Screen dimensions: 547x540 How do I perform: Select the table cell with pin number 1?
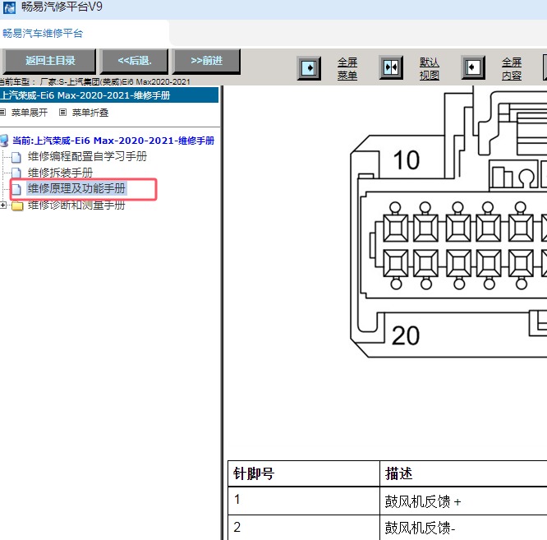[304, 501]
